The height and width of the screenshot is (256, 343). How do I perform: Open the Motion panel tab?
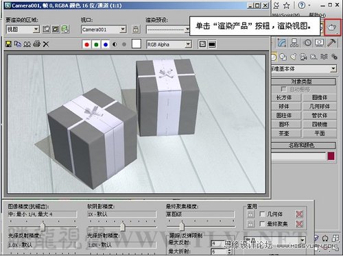(x=307, y=42)
